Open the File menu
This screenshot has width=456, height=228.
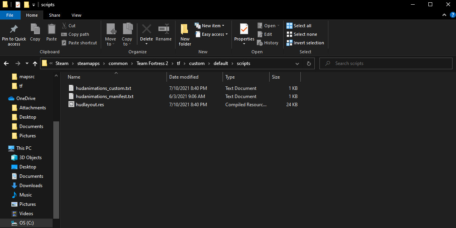point(10,15)
